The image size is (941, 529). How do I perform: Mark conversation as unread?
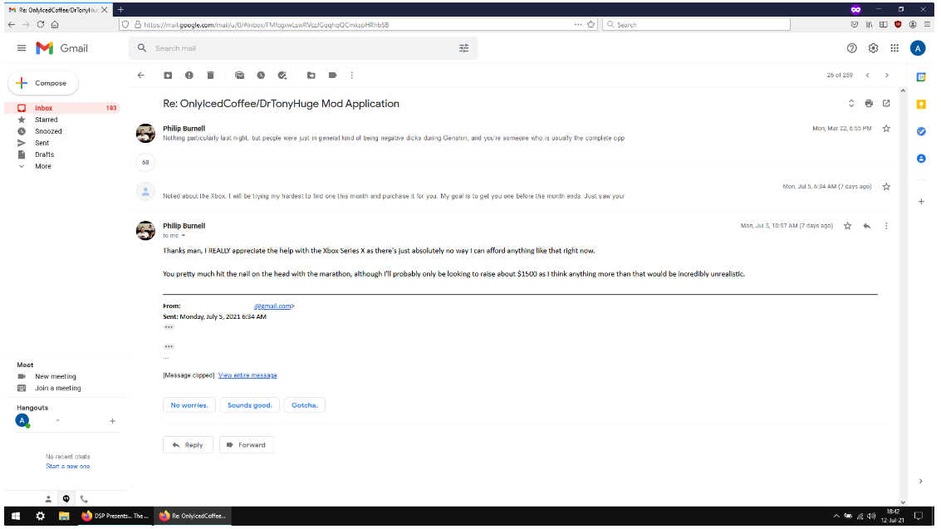(x=239, y=75)
